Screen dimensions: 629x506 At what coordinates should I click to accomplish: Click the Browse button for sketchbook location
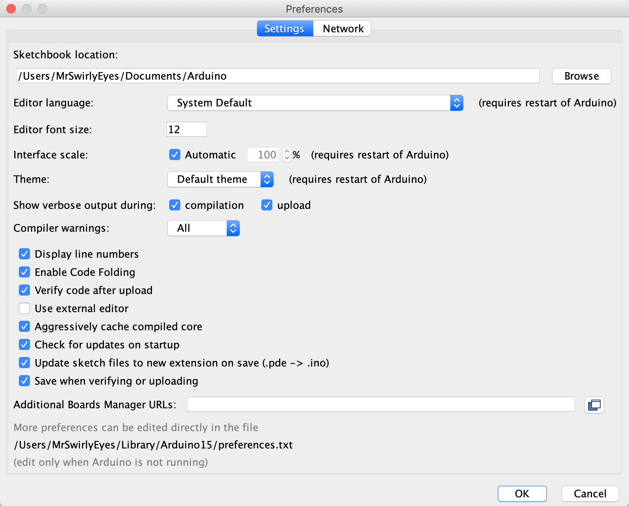[581, 76]
